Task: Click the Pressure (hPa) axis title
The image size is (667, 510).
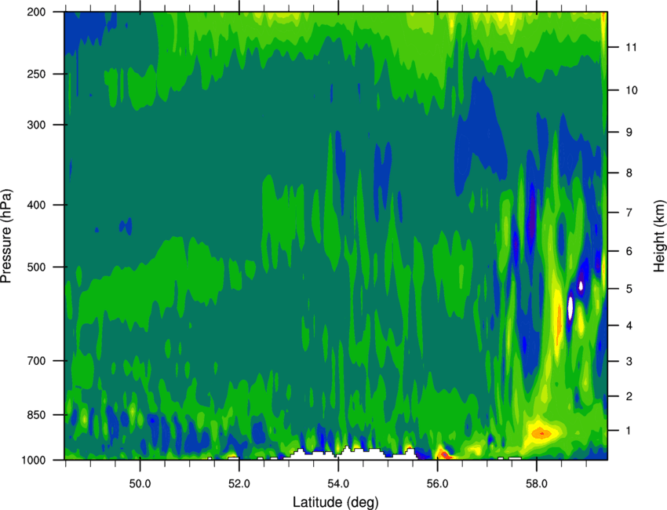Action: coord(6,236)
